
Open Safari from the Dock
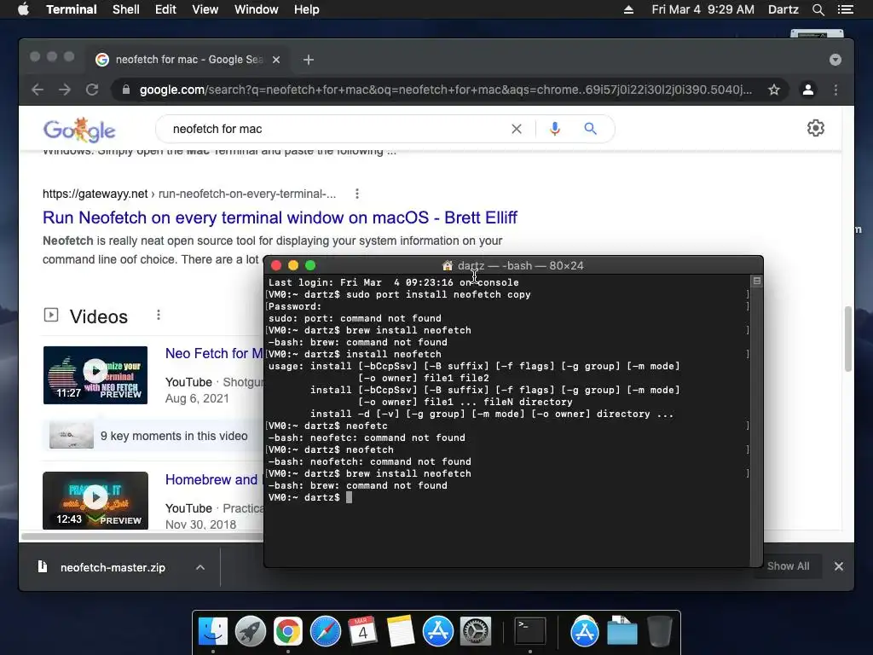coord(326,632)
